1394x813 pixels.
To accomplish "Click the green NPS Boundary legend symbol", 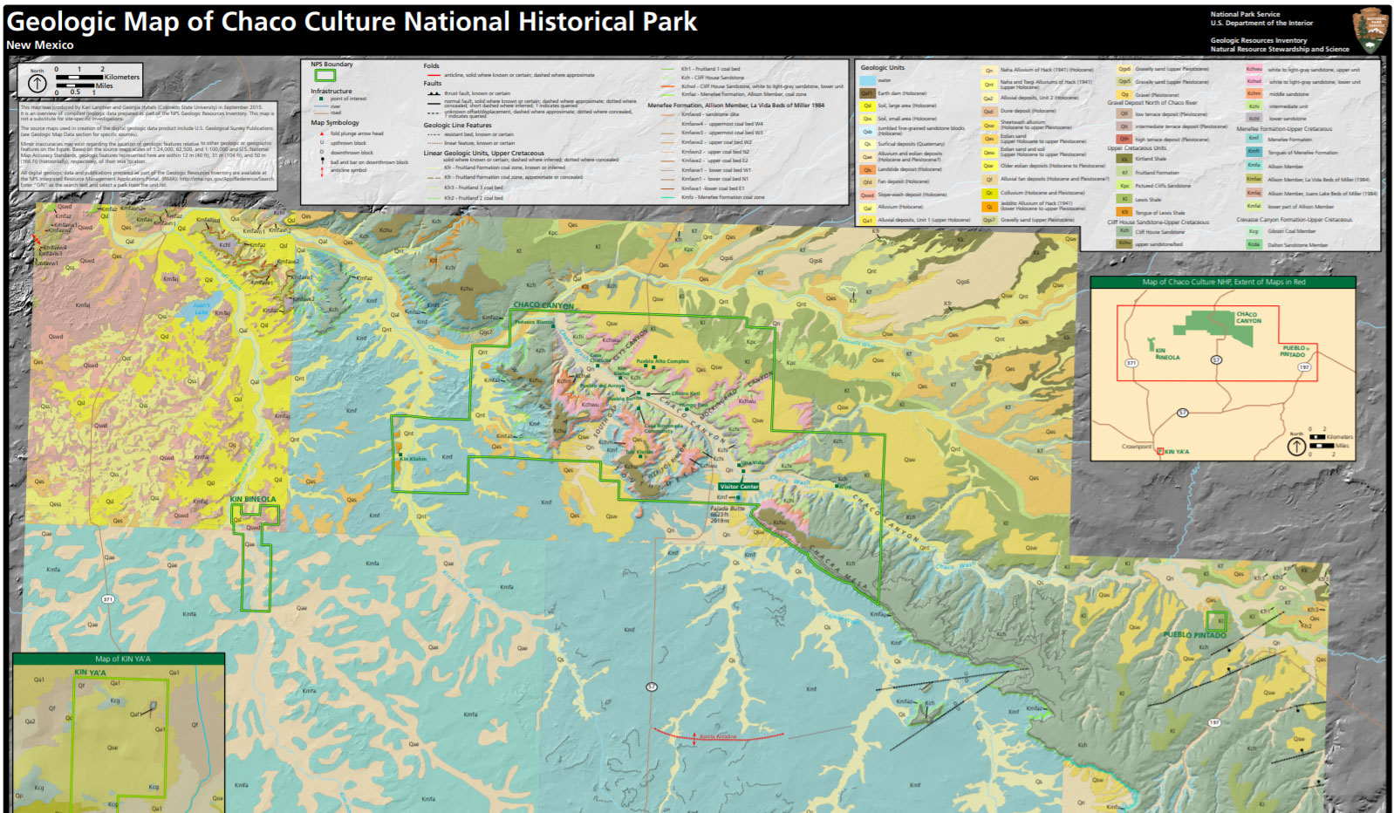I will pyautogui.click(x=325, y=76).
